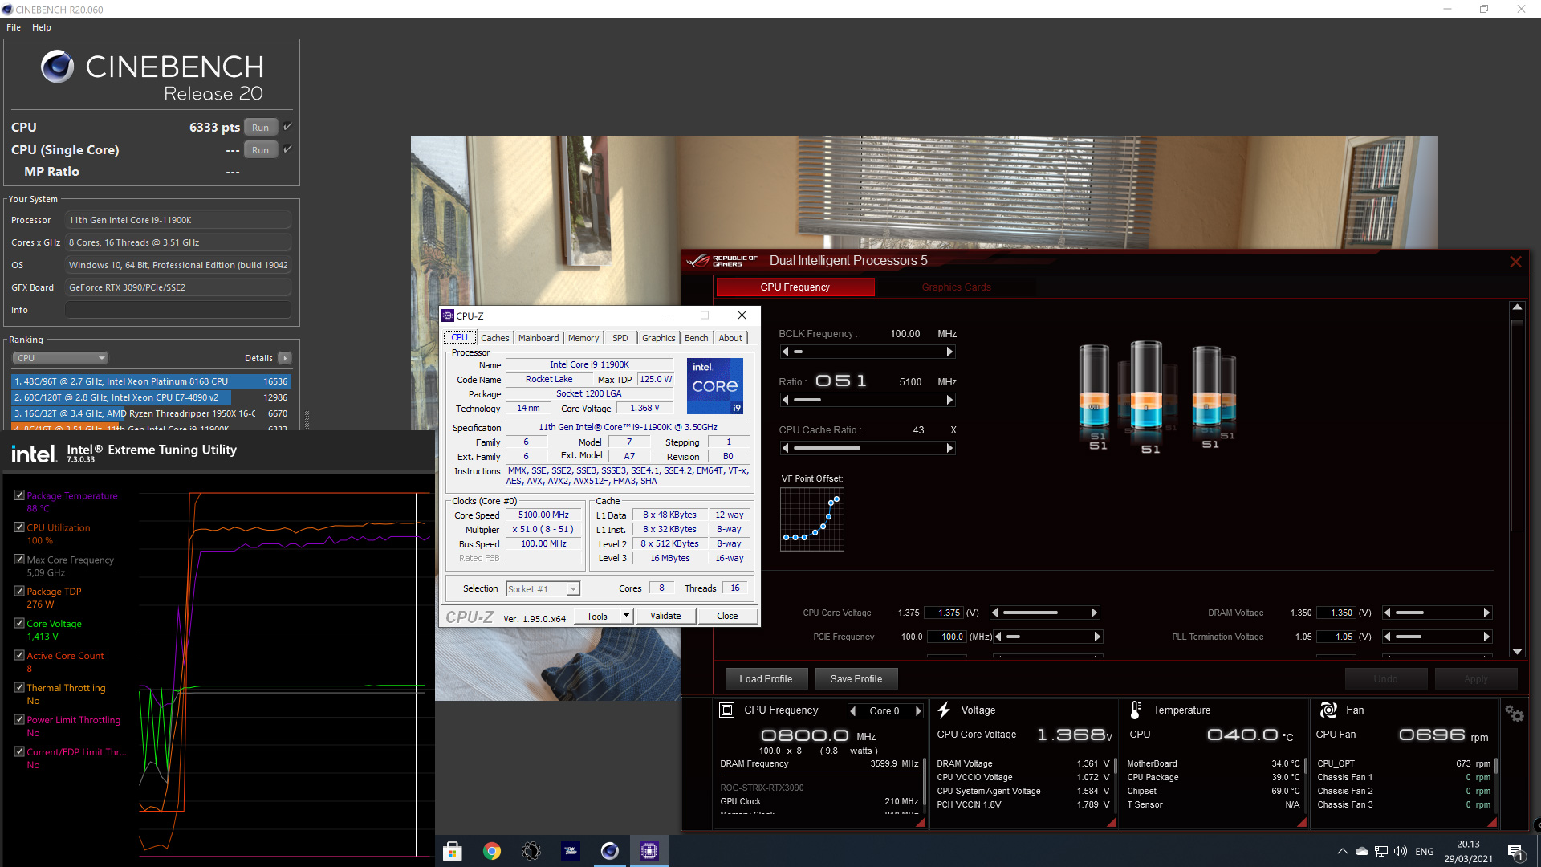This screenshot has width=1541, height=867.
Task: Open the File menu in Cinebench
Action: pos(14,27)
